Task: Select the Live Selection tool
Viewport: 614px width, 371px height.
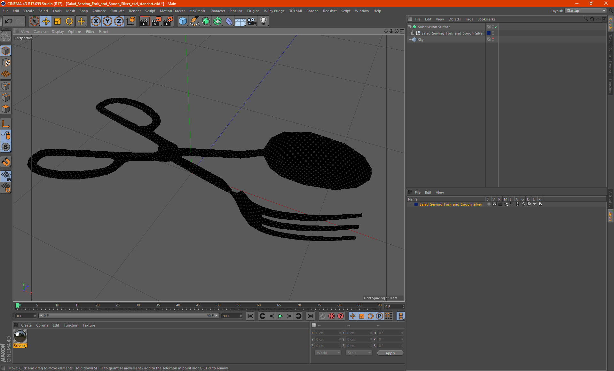Action: (x=34, y=21)
